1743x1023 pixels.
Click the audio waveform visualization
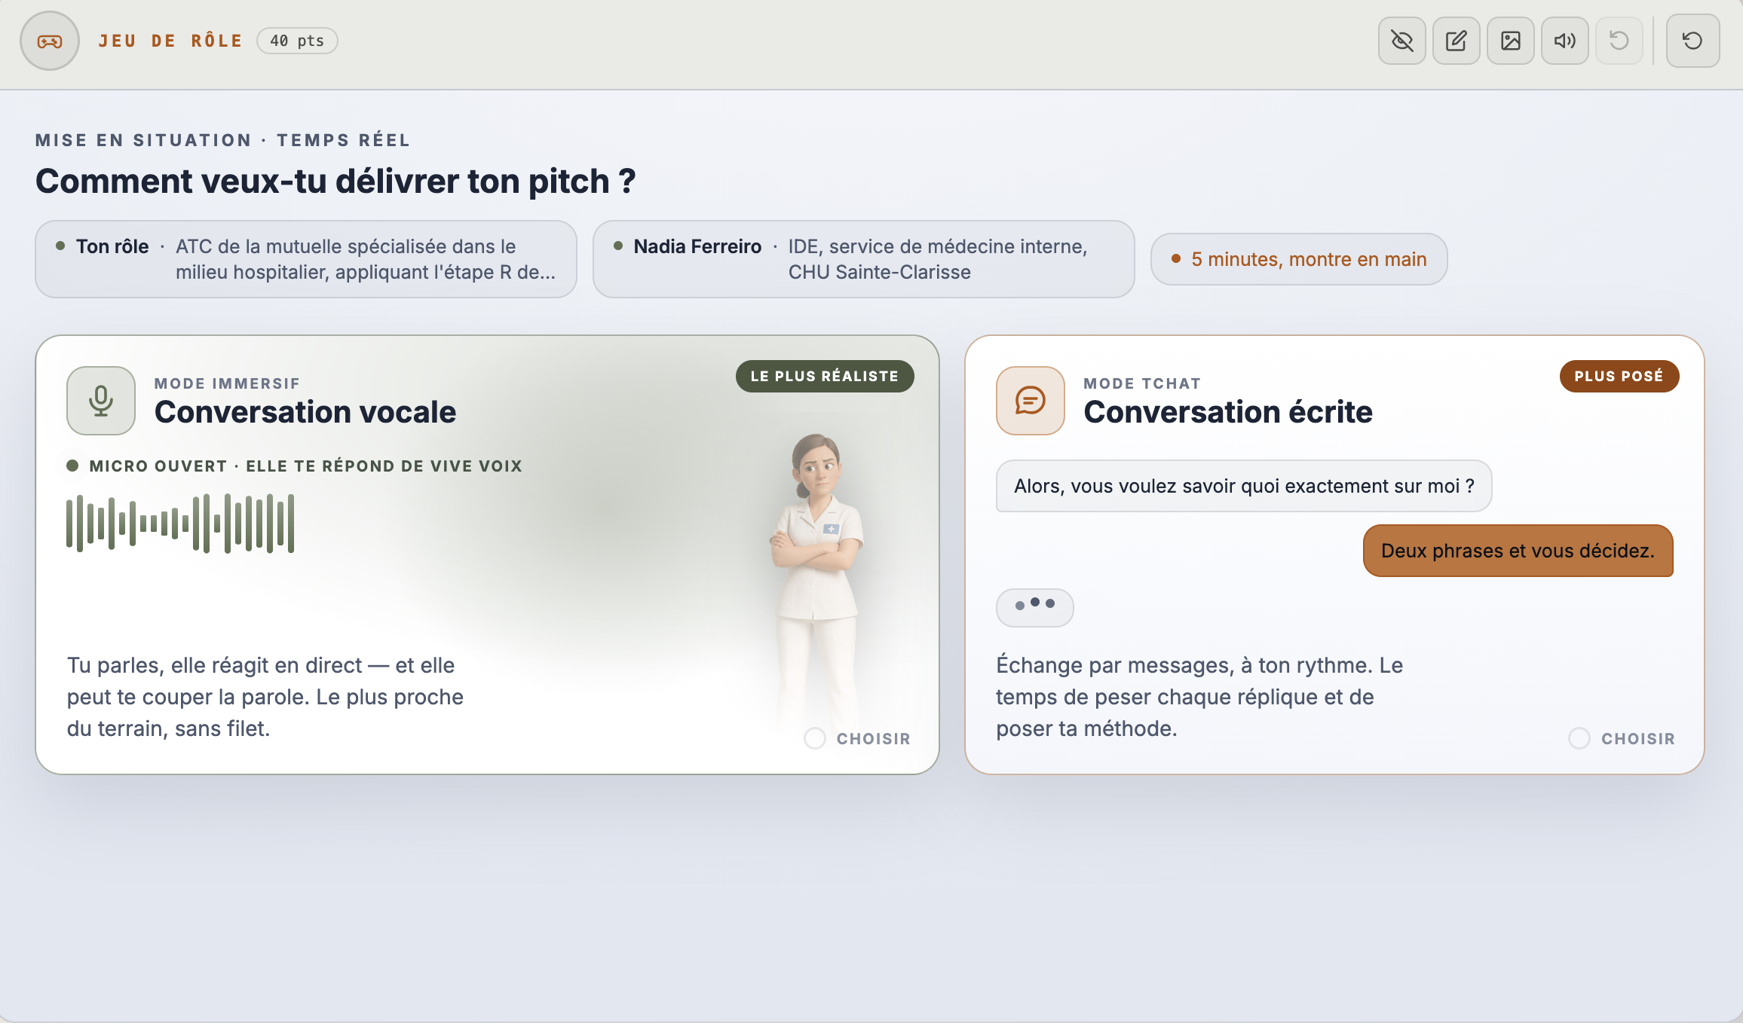[x=180, y=524]
